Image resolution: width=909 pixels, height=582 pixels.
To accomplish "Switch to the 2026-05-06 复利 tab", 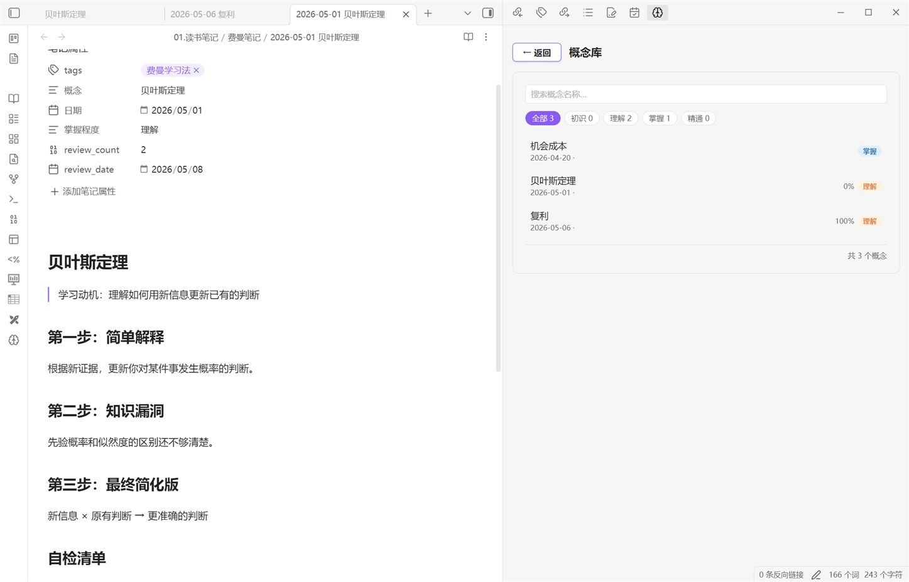I will (x=227, y=14).
